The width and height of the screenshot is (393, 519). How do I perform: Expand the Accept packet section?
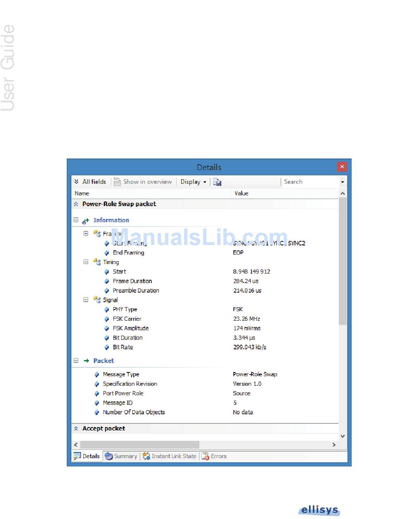pyautogui.click(x=76, y=428)
